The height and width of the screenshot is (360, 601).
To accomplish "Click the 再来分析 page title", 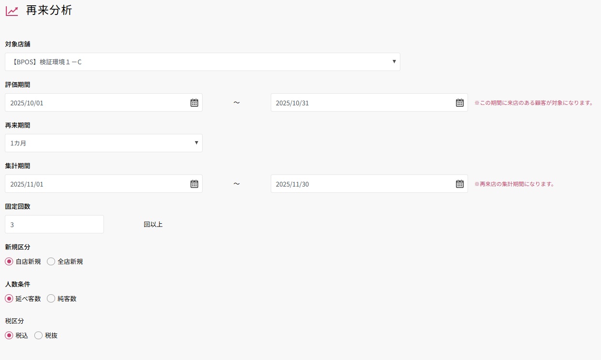I will pyautogui.click(x=49, y=10).
